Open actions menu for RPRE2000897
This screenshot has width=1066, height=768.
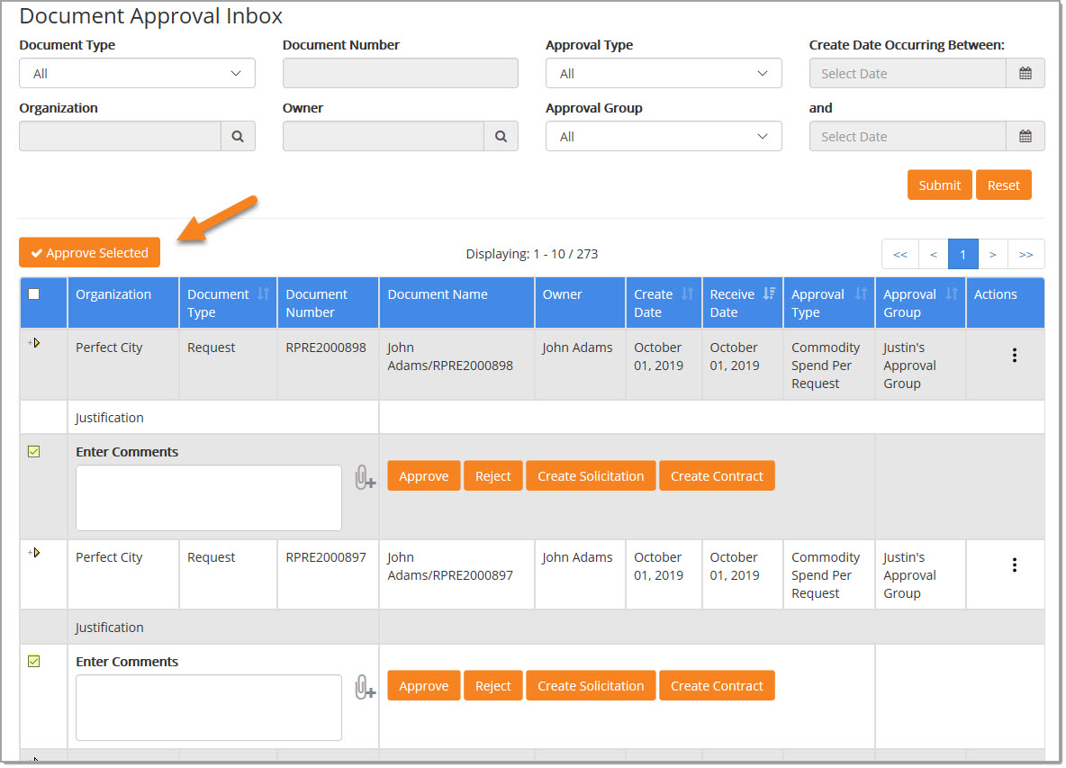[x=1014, y=565]
